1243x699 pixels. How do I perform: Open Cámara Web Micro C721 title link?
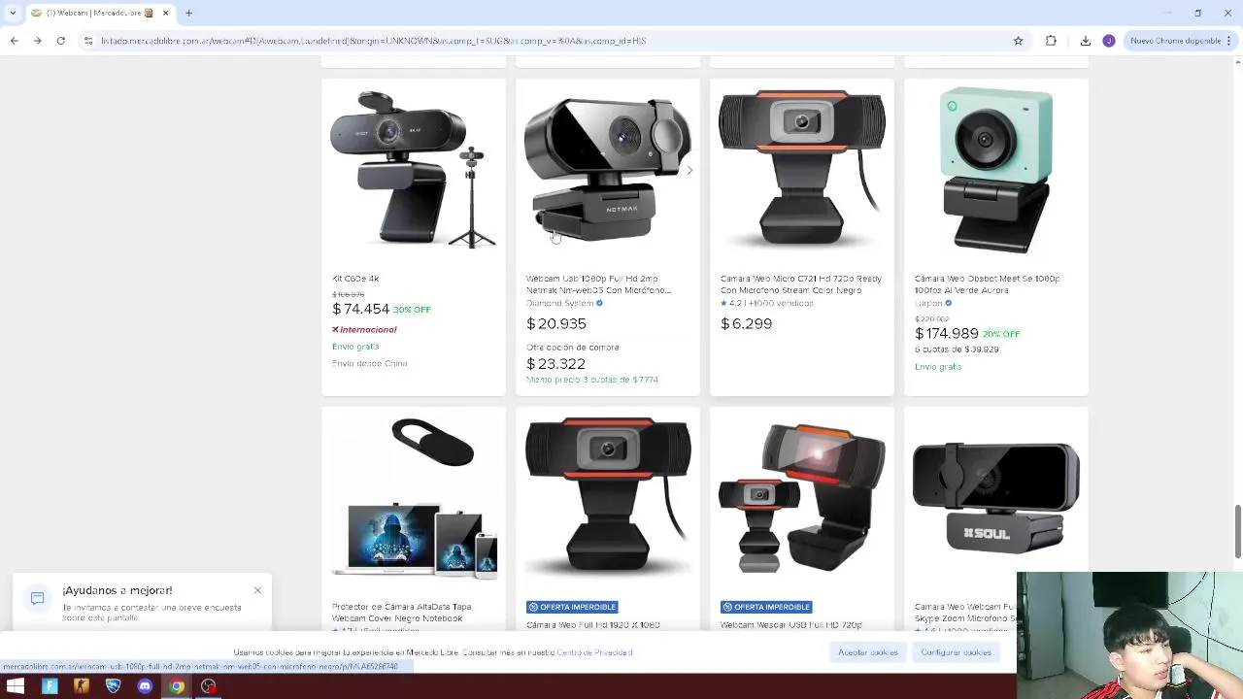pyautogui.click(x=801, y=284)
